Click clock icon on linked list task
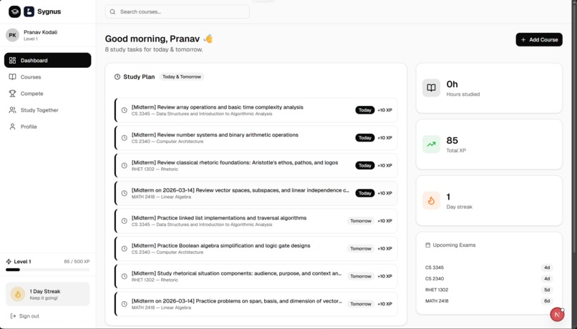The height and width of the screenshot is (329, 577). pos(125,221)
